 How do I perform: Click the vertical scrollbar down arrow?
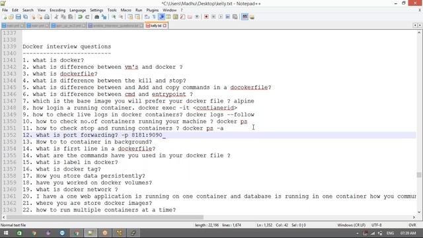(419, 212)
